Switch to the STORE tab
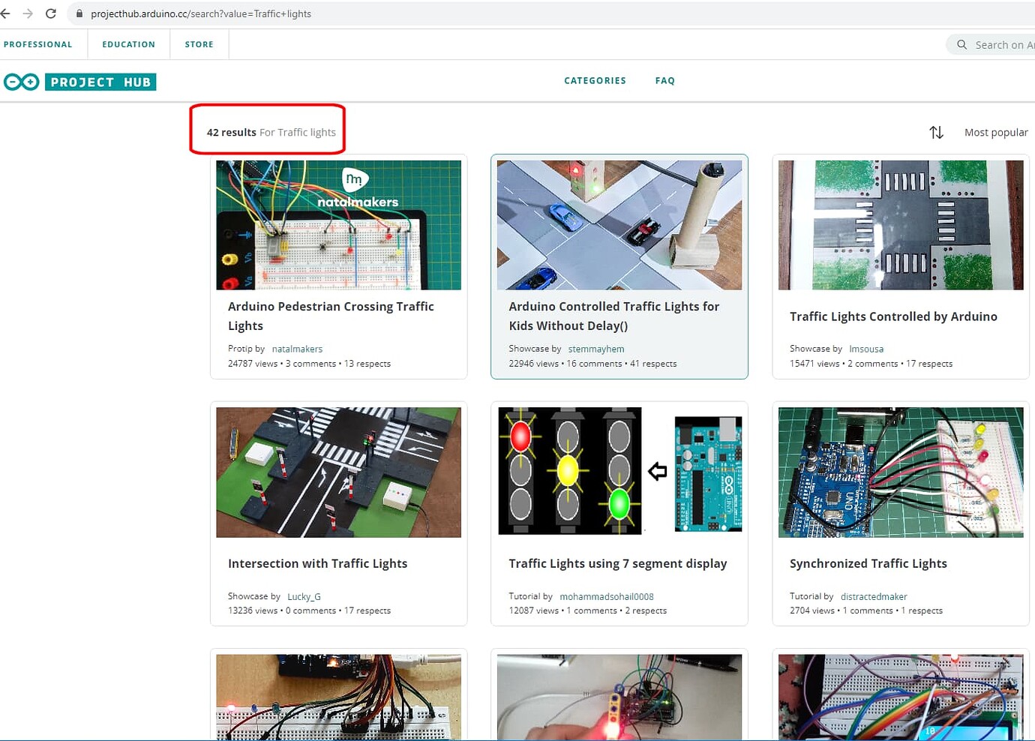Image resolution: width=1035 pixels, height=741 pixels. (199, 44)
